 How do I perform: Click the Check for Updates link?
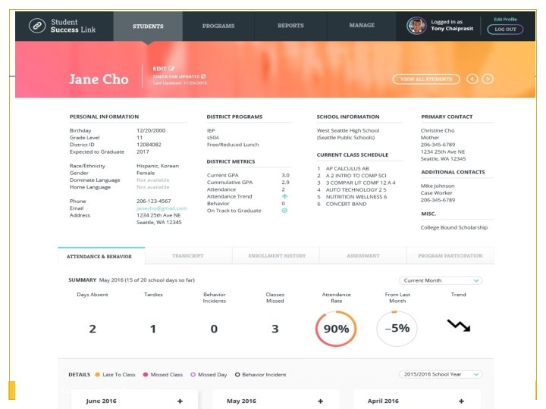177,76
